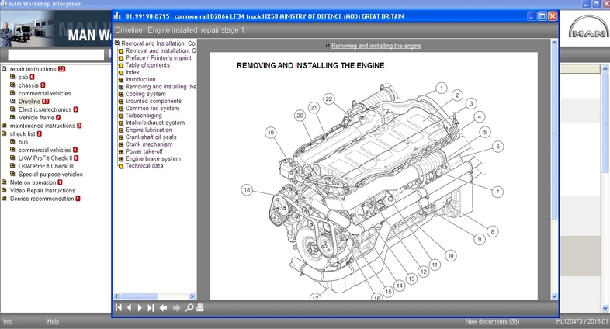The width and height of the screenshot is (610, 329).
Task: Open Preface / Printer's imprint chapter
Action: (158, 58)
